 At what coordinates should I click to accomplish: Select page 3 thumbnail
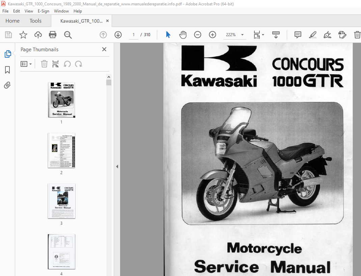(x=61, y=201)
